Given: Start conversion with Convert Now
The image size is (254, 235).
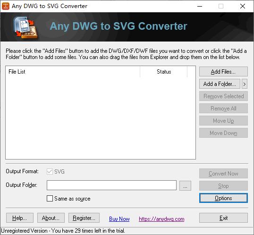Looking at the screenshot, I should pyautogui.click(x=223, y=174).
